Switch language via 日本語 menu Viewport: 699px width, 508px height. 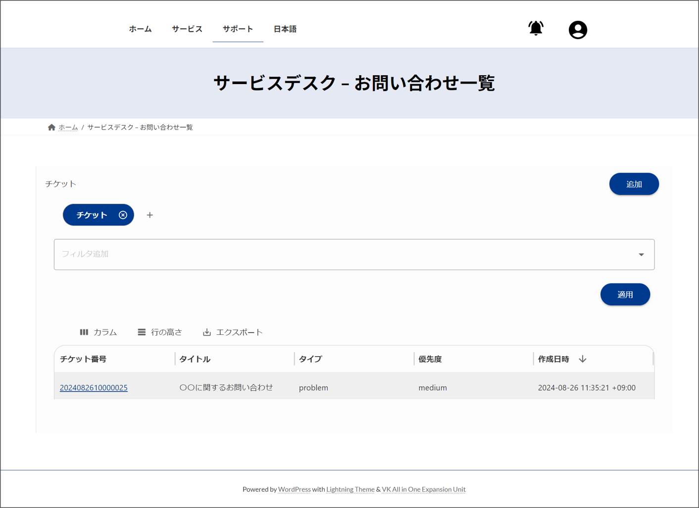click(285, 29)
